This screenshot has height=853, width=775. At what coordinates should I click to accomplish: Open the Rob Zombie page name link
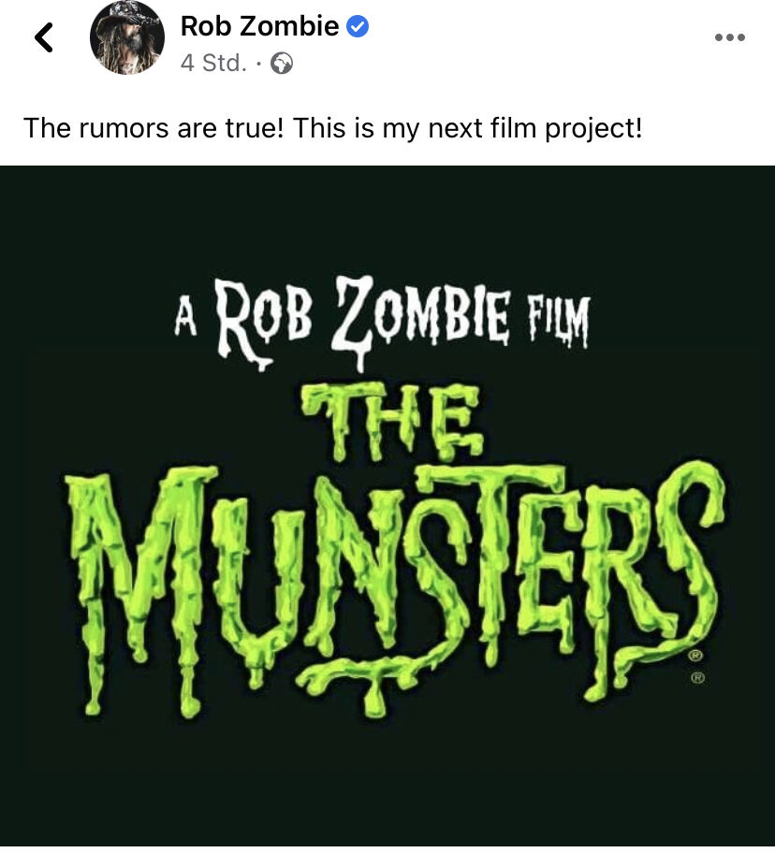[x=259, y=26]
